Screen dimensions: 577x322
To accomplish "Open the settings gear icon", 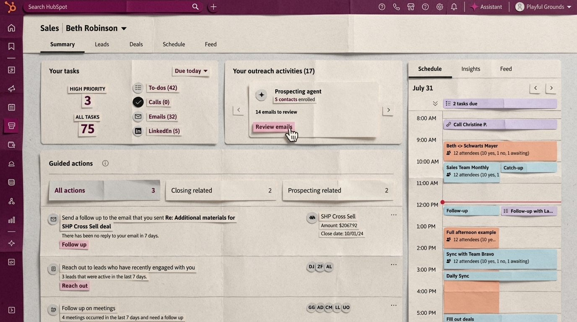I will pyautogui.click(x=439, y=6).
